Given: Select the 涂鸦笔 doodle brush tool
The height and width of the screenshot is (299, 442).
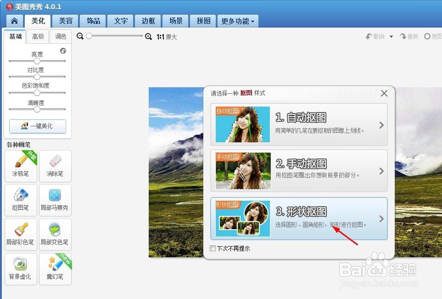Looking at the screenshot, I should pos(21,166).
